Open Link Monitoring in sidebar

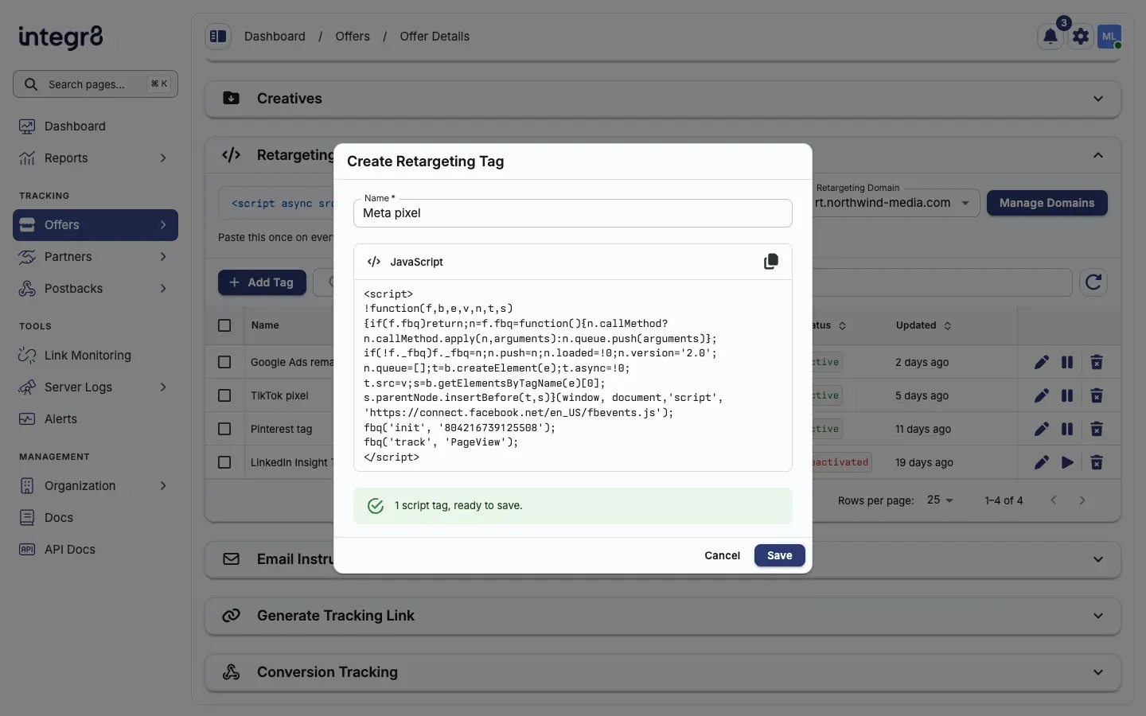click(95, 356)
